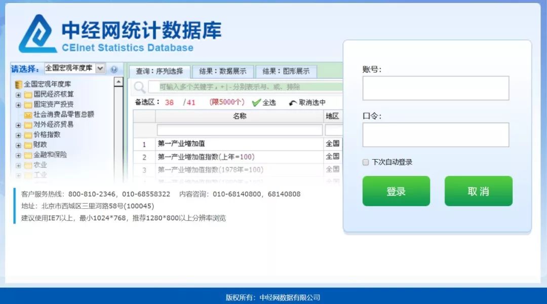
Task: Enable the 下次自动登录 checkbox
Action: click(x=366, y=162)
